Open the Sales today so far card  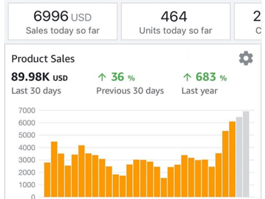63,21
